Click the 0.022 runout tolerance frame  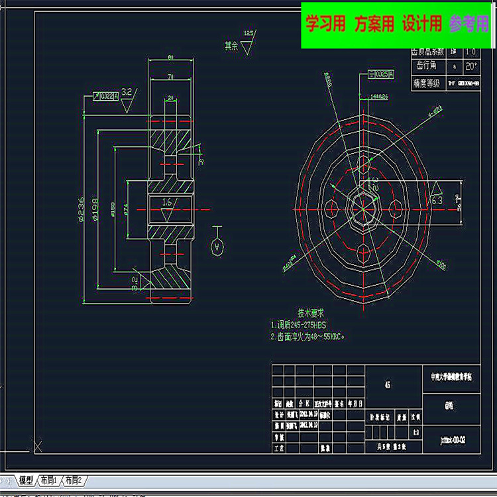tap(105, 96)
